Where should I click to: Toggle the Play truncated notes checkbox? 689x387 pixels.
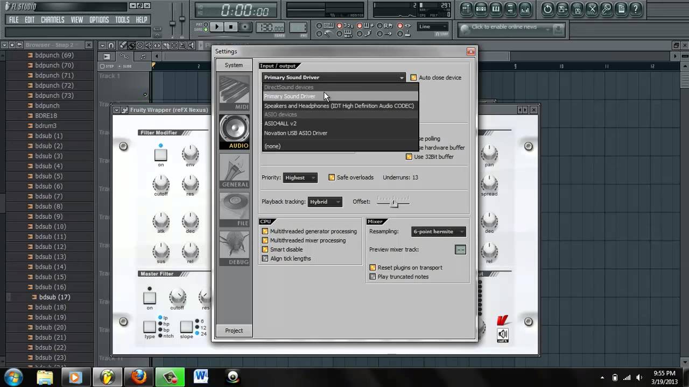[x=372, y=277]
